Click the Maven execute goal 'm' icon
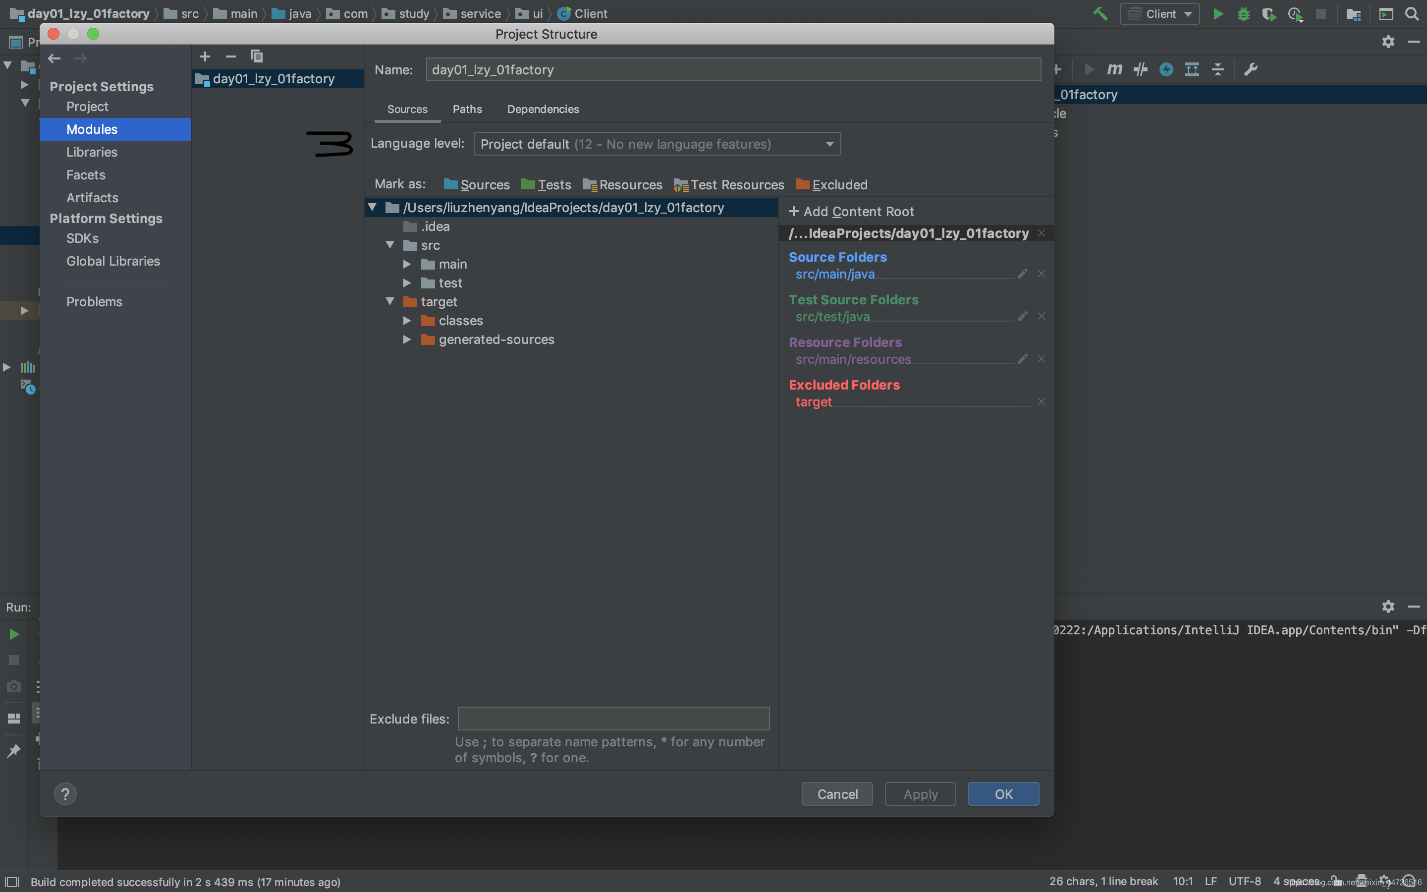The image size is (1427, 892). (x=1114, y=69)
